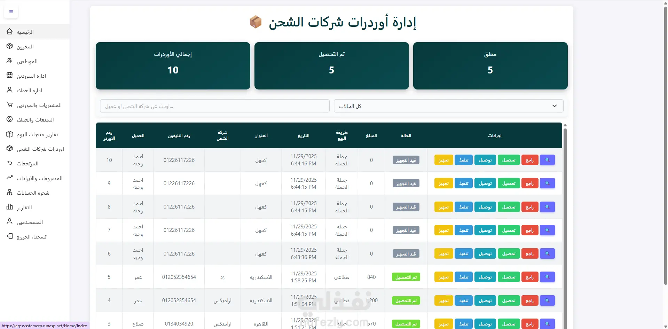Click the return arrow icon beside المرتجعات
The image size is (668, 329).
pyautogui.click(x=10, y=163)
